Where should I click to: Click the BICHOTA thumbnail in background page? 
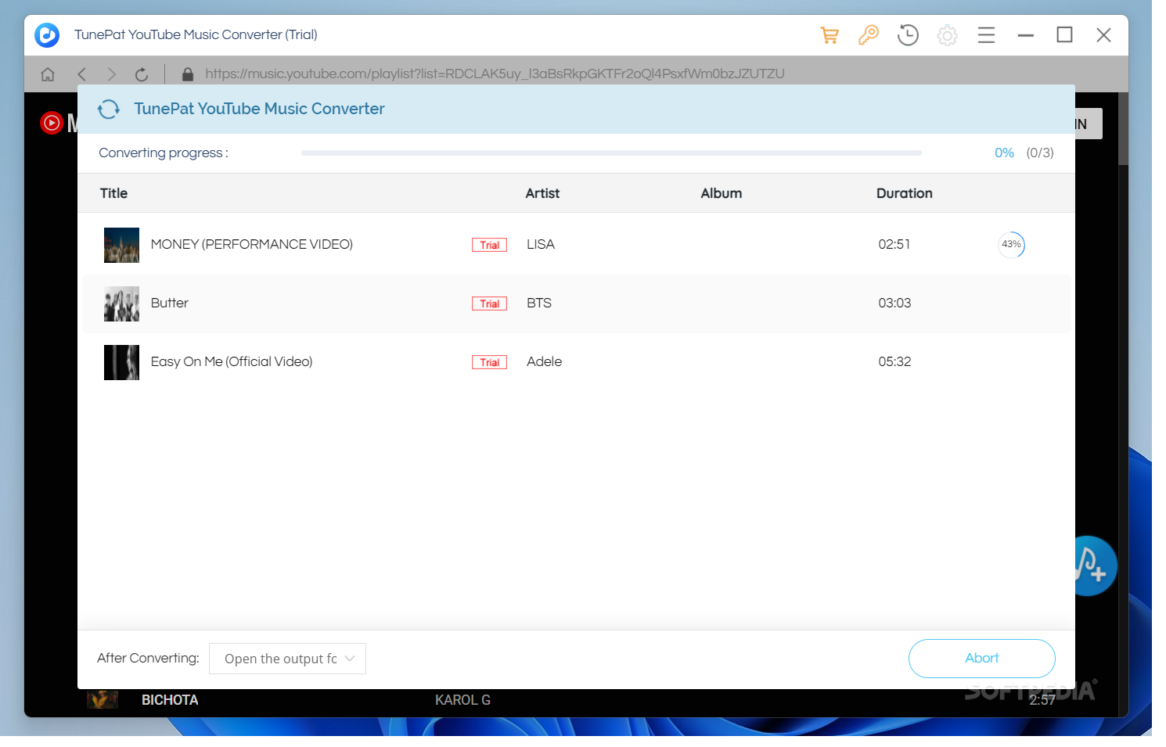[x=103, y=699]
